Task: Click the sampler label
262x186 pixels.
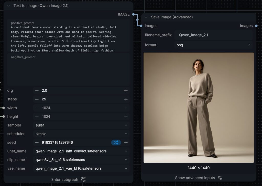Action: point(14,125)
